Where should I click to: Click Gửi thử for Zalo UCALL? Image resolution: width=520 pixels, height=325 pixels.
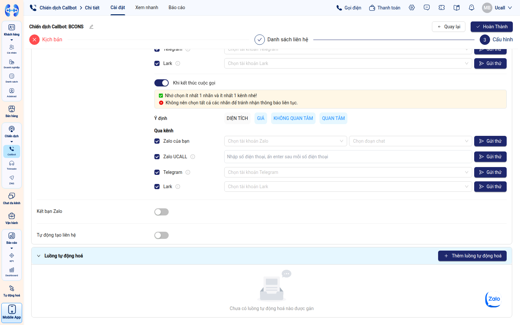[490, 157]
